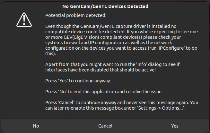
Task: Click the 'Press 'Cancel' to continue anyway' line
Action: 122,103
